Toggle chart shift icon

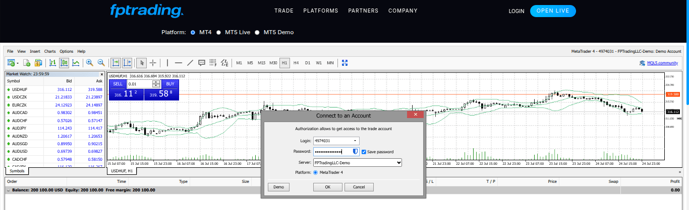click(127, 63)
